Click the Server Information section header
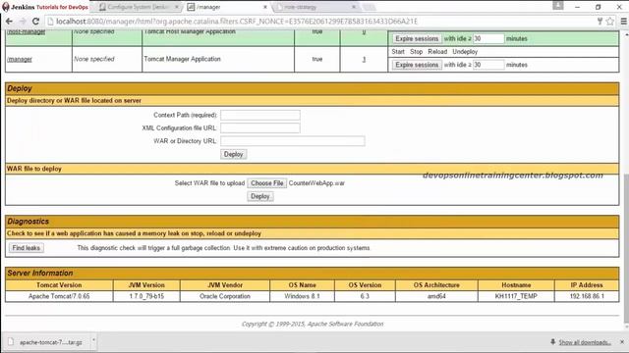This screenshot has width=629, height=353. (x=313, y=273)
